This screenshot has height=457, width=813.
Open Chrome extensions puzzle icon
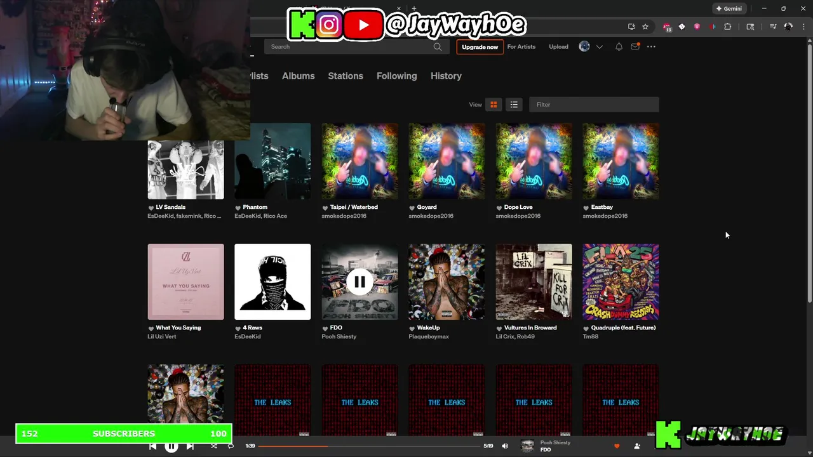(727, 27)
